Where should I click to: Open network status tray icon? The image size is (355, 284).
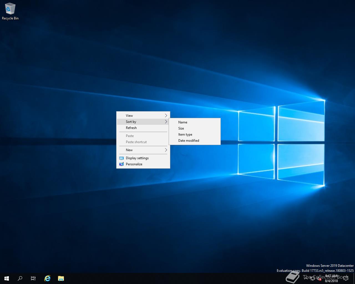313,278
